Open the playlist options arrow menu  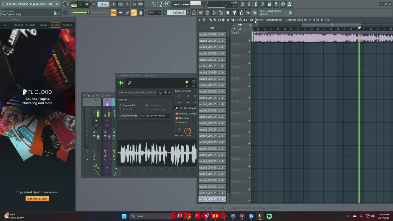coord(200,20)
